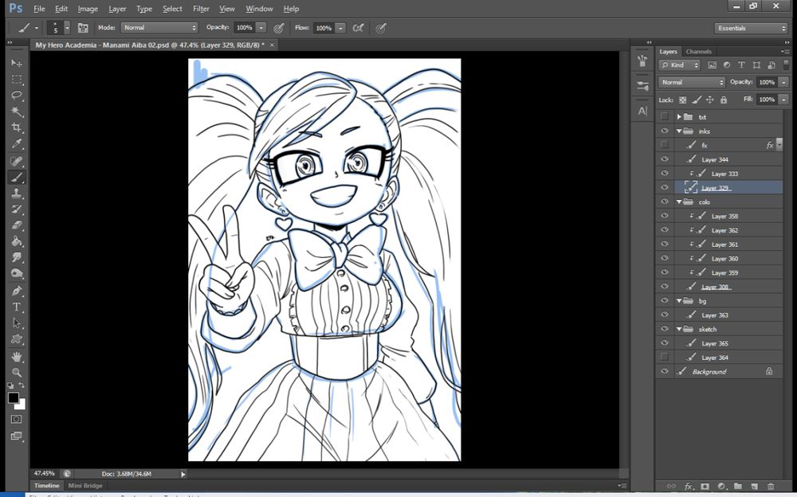Toggle lock transparent pixels
Screen dimensions: 797x497
point(683,100)
